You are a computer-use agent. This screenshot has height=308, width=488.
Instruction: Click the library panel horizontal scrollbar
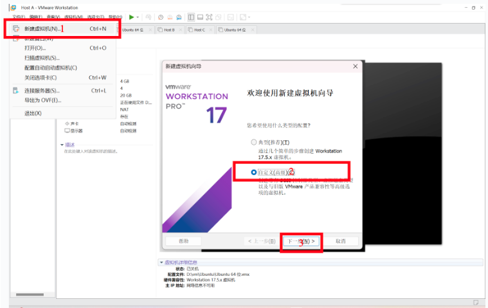(30, 294)
